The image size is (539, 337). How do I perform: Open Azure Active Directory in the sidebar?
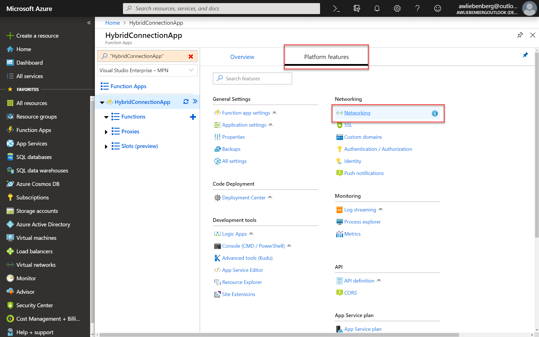pos(43,224)
